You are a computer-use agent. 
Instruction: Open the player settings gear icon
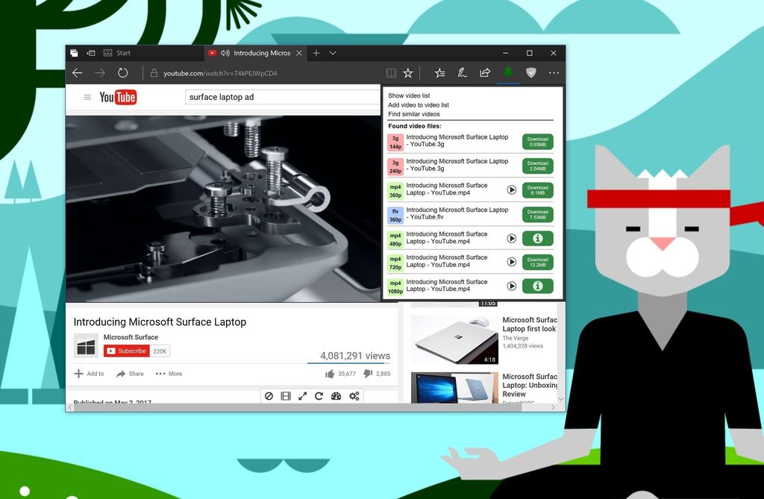[x=354, y=396]
